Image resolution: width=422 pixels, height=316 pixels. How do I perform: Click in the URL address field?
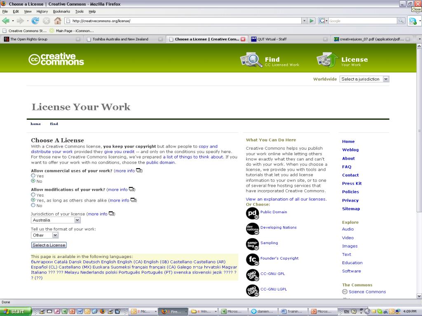click(x=183, y=21)
